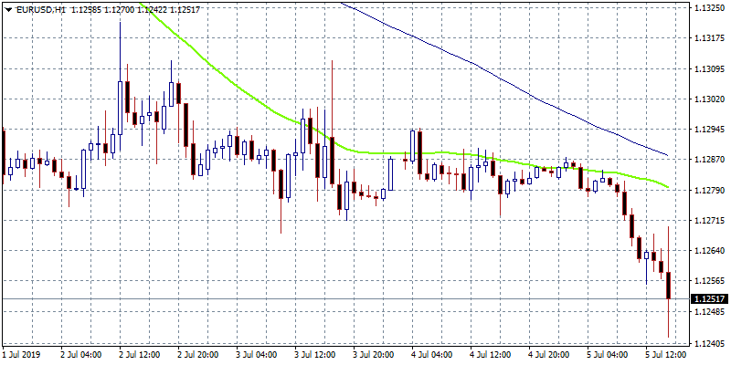This screenshot has height=365, width=731.
Task: Click the 4 Jul 20:00 time label
Action: click(548, 355)
